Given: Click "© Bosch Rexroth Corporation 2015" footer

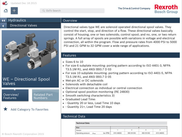Looking at the screenshot, I should 23,134.
